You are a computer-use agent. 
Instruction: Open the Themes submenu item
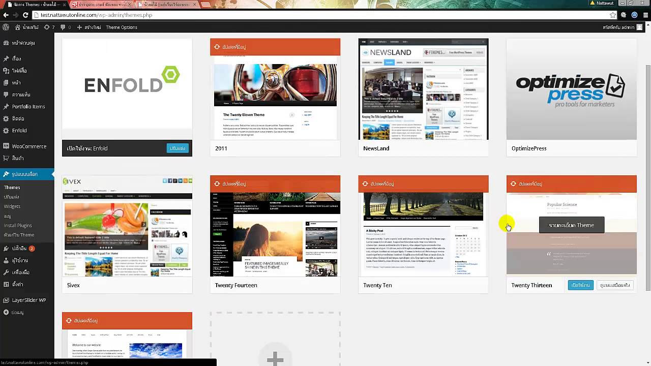pyautogui.click(x=12, y=187)
